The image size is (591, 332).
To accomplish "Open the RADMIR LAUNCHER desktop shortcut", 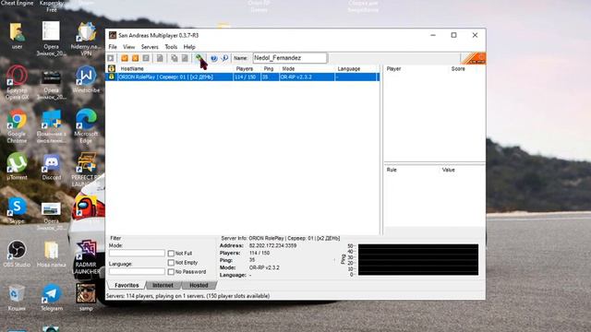I will coord(86,256).
